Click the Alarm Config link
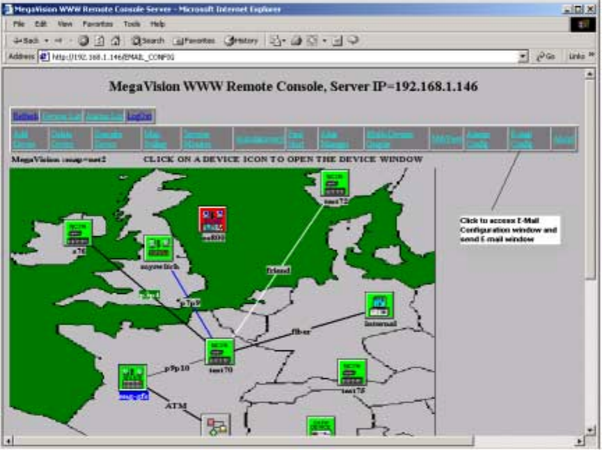The height and width of the screenshot is (450, 602). pyautogui.click(x=478, y=139)
